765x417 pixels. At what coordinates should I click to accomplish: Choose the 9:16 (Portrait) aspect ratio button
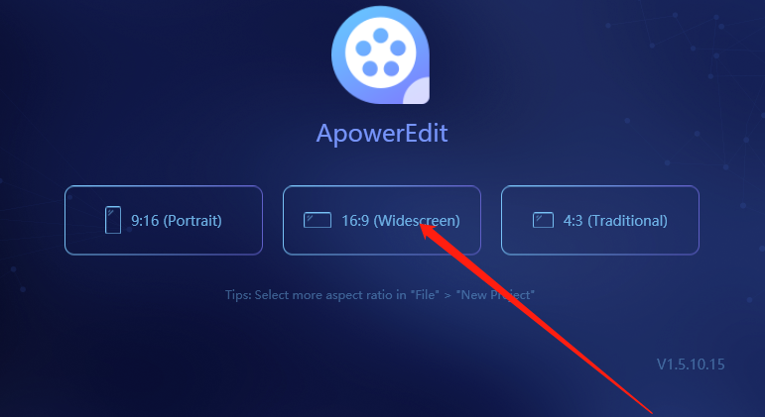click(164, 220)
